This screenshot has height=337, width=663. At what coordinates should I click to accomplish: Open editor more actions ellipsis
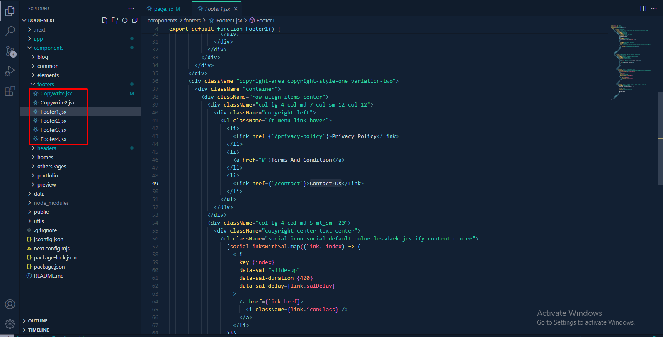coord(654,9)
